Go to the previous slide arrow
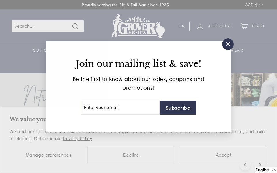This screenshot has height=173, width=277. (x=245, y=165)
